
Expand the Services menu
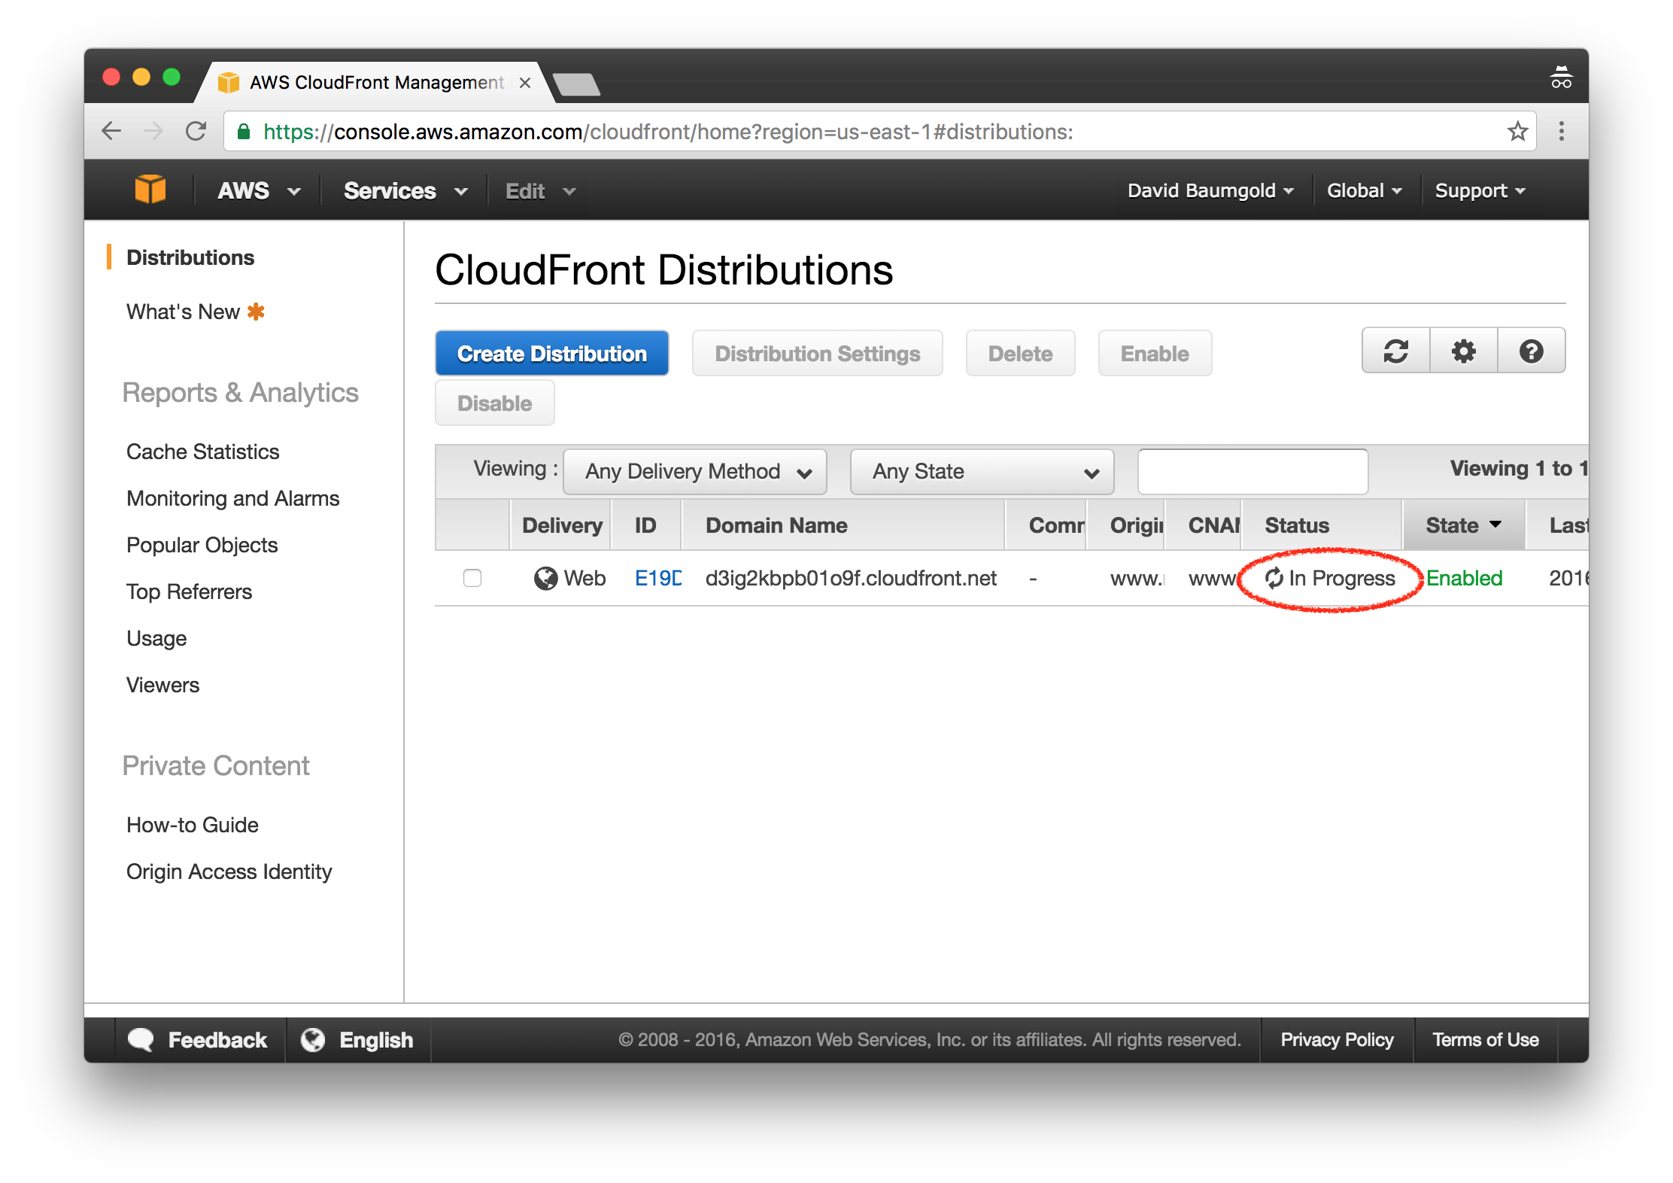pos(405,190)
